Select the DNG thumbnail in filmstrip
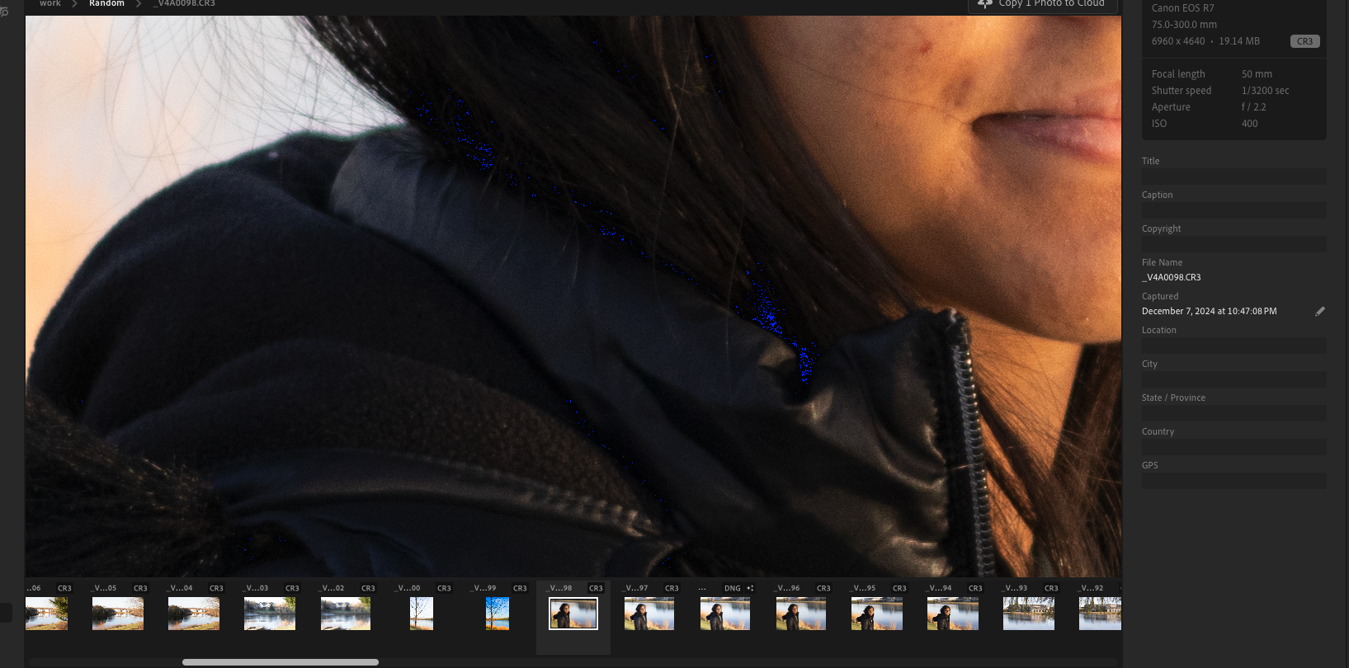The image size is (1349, 668). pyautogui.click(x=725, y=614)
